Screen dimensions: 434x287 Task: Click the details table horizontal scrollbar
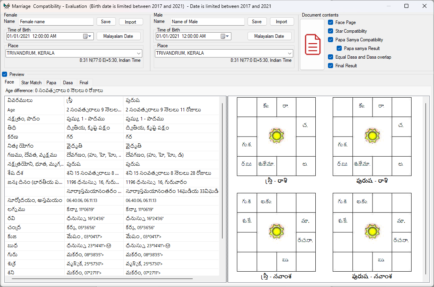[102, 279]
